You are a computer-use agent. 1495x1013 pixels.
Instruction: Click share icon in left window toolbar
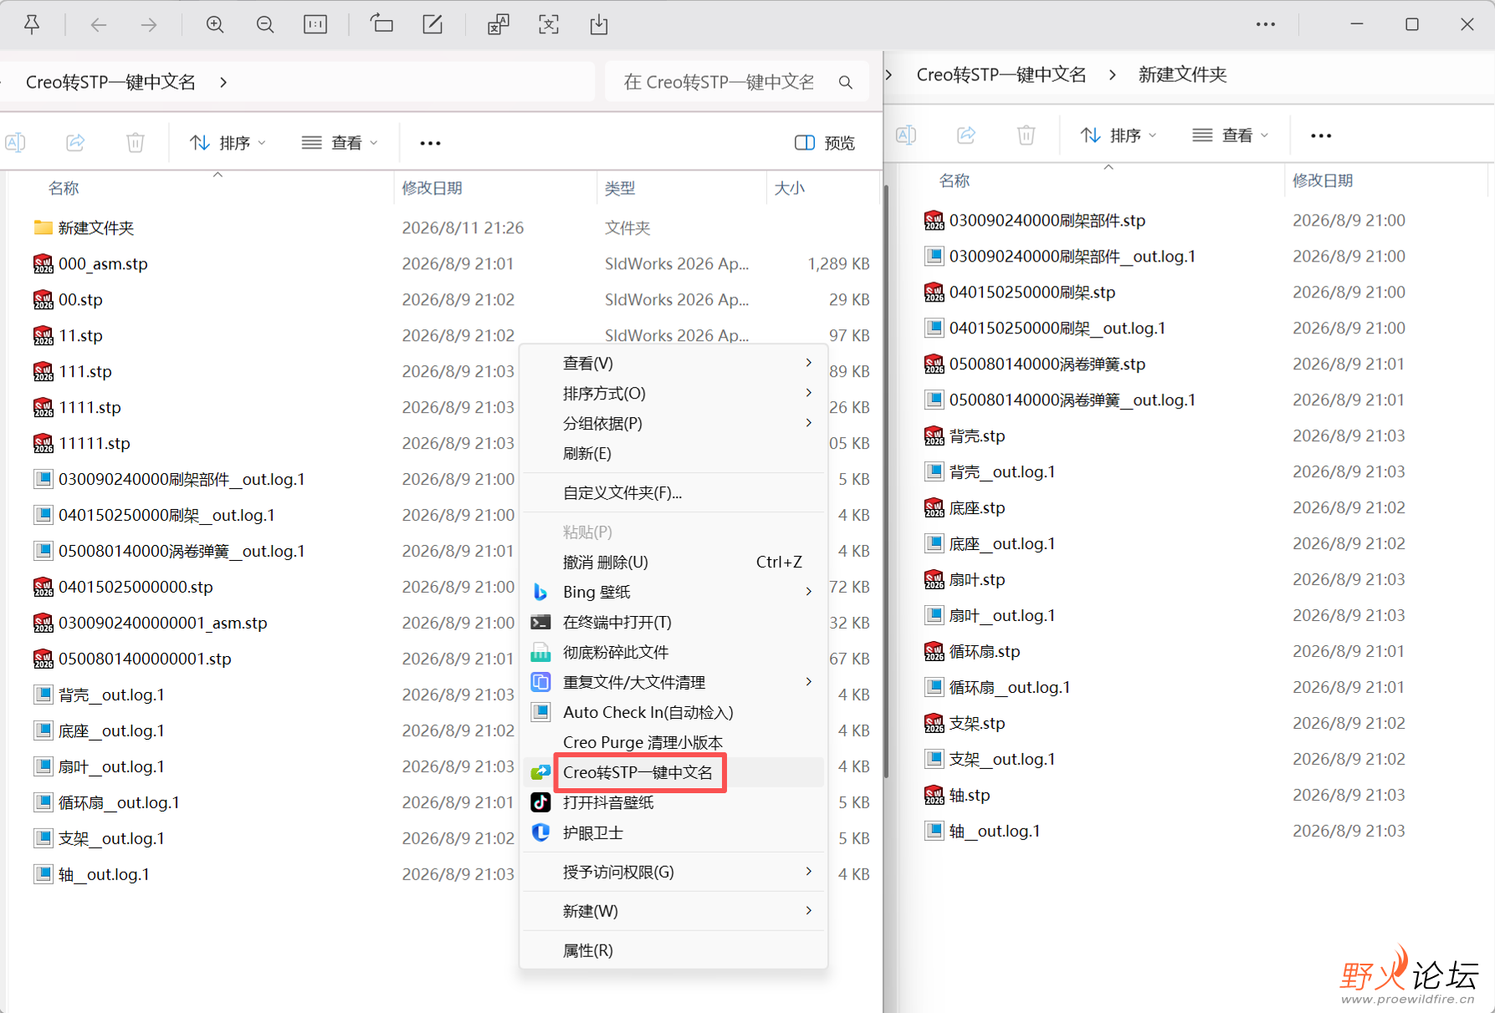[75, 143]
